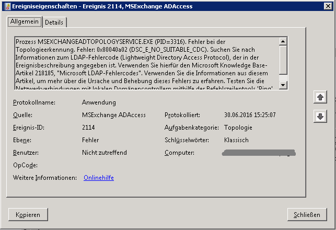Viewport: 336px width, 230px height.
Task: Switch to the Details tab
Action: pos(54,22)
